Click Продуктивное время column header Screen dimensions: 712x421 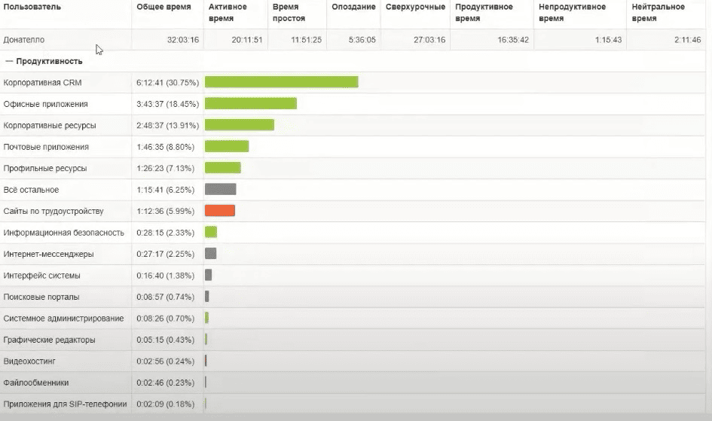pos(484,12)
